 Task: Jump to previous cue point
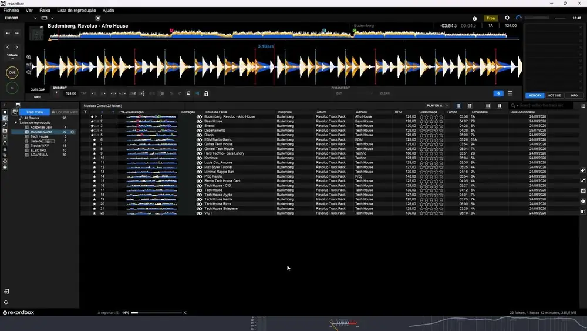point(8,33)
